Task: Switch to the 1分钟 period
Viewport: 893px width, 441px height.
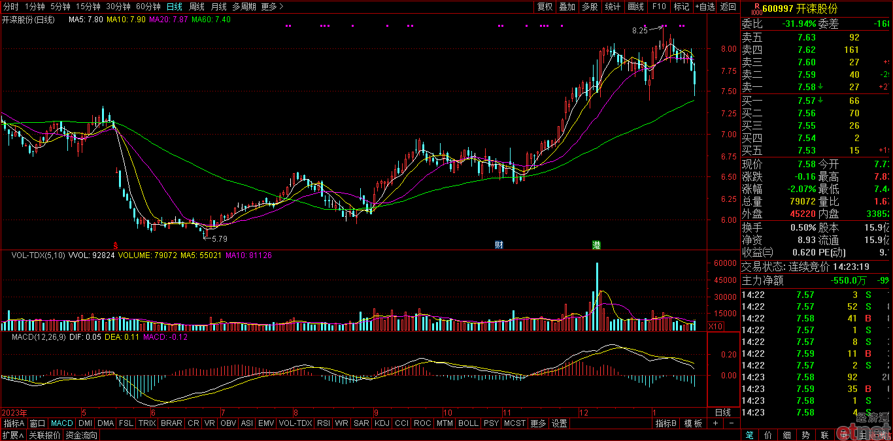Action: click(x=35, y=7)
